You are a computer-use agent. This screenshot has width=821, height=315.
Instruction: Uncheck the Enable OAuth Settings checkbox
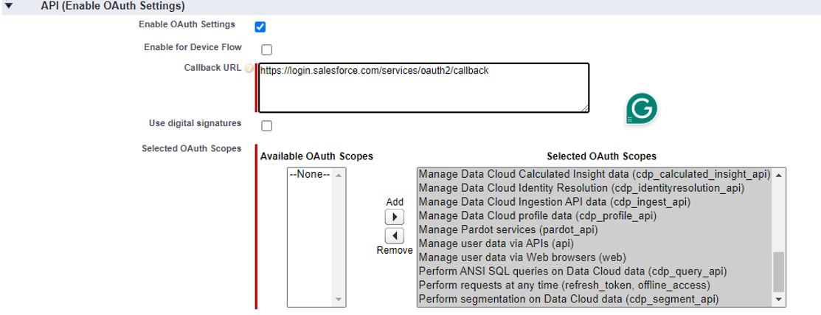[260, 27]
